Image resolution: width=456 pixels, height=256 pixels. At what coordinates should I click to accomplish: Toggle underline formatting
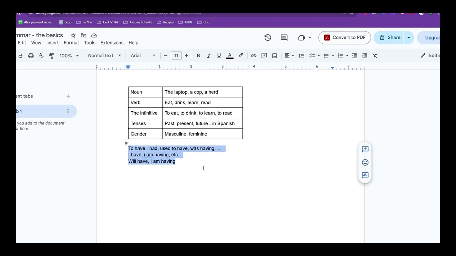219,56
